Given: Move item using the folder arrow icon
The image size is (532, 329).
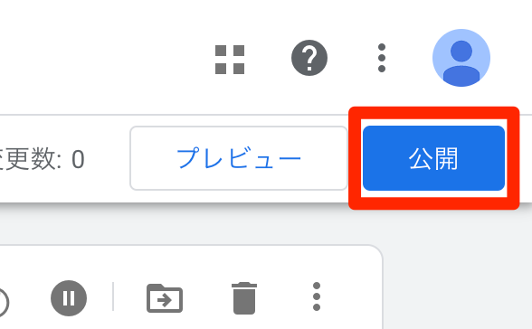Looking at the screenshot, I should [x=165, y=298].
